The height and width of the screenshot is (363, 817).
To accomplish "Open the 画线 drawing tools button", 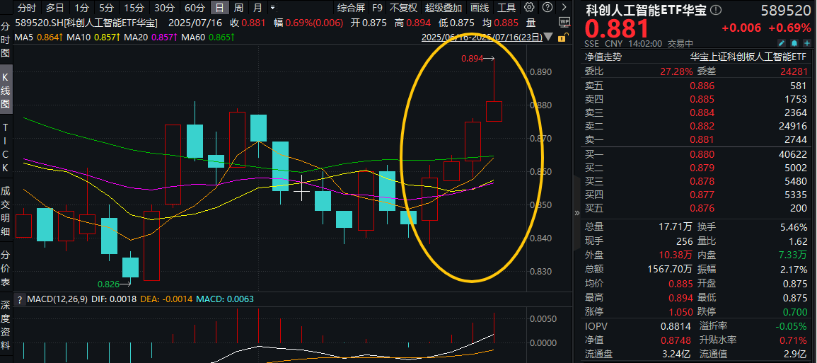I will [x=480, y=8].
